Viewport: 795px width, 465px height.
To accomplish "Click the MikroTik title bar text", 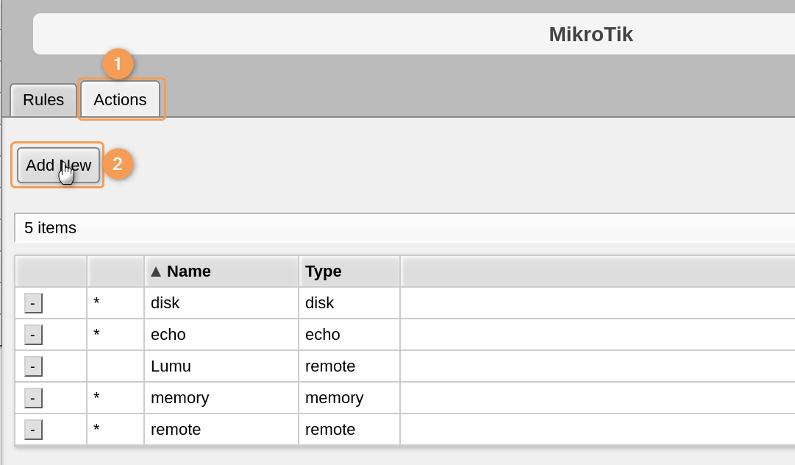I will tap(591, 35).
